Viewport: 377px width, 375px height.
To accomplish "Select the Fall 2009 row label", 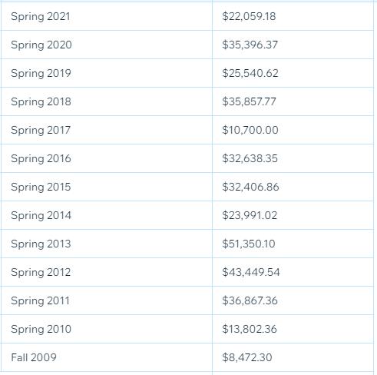I will [34, 357].
